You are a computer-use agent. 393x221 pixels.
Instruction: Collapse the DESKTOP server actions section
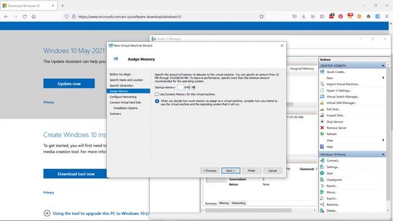(x=383, y=66)
